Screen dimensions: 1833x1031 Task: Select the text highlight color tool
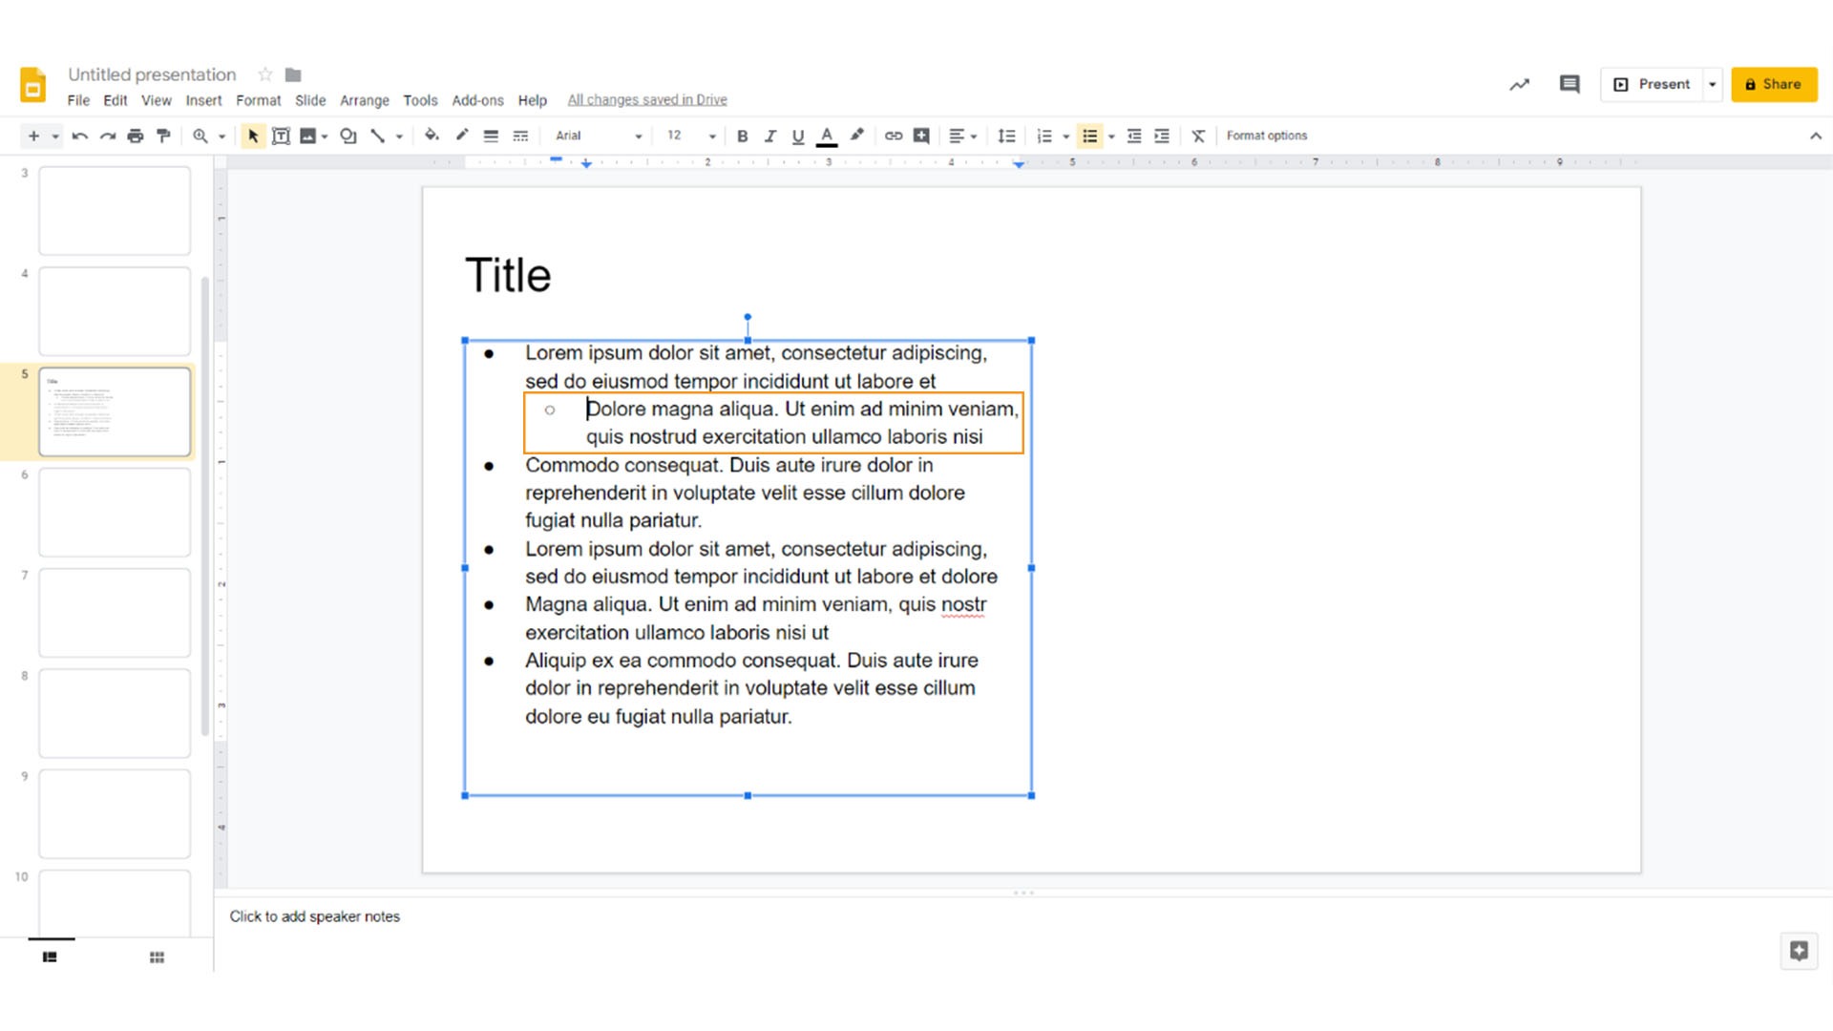pos(856,135)
